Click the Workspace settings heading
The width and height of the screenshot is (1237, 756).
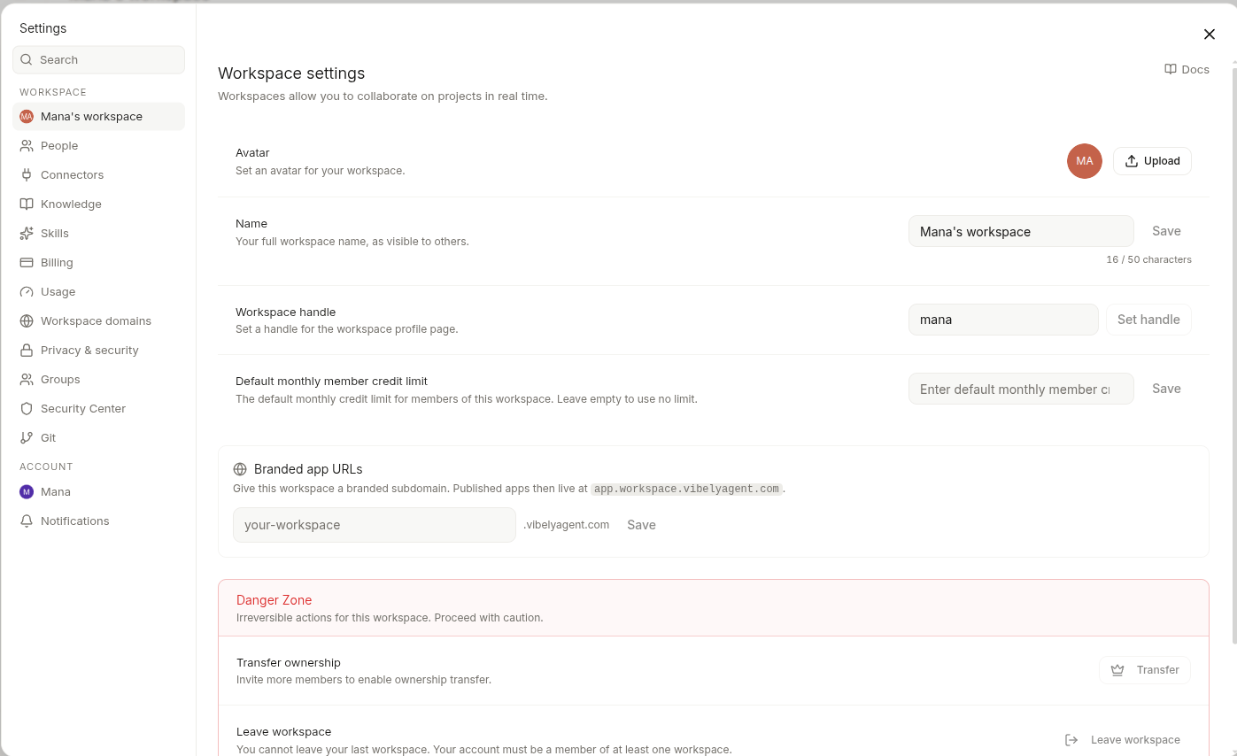[x=291, y=73]
